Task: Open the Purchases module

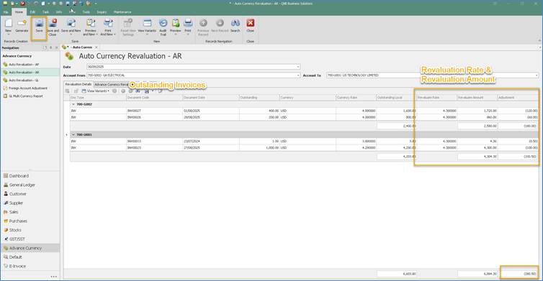Action: coord(18,221)
